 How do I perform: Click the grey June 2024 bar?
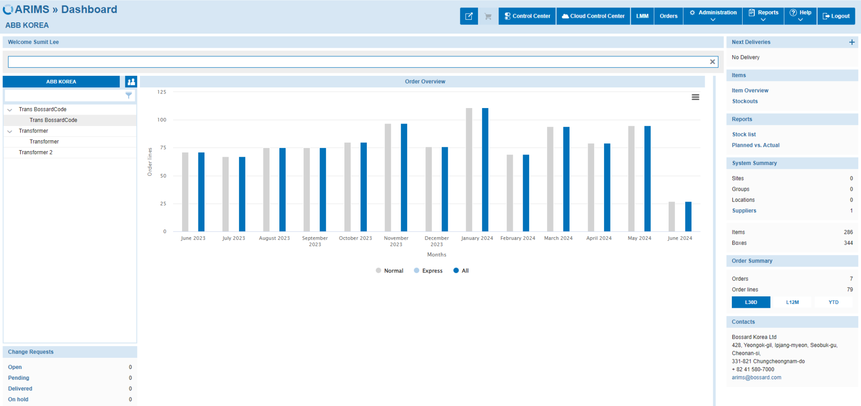coord(672,217)
